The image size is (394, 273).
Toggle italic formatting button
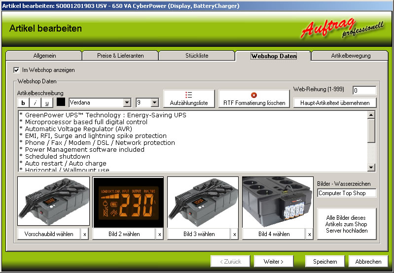tap(35, 102)
